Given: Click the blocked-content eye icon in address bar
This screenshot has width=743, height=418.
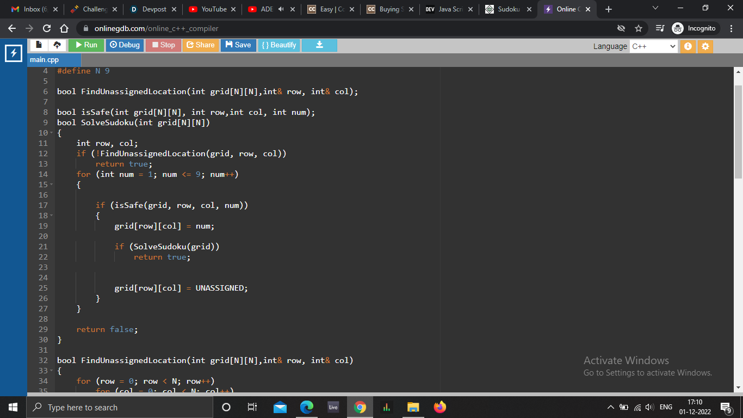Looking at the screenshot, I should point(620,28).
